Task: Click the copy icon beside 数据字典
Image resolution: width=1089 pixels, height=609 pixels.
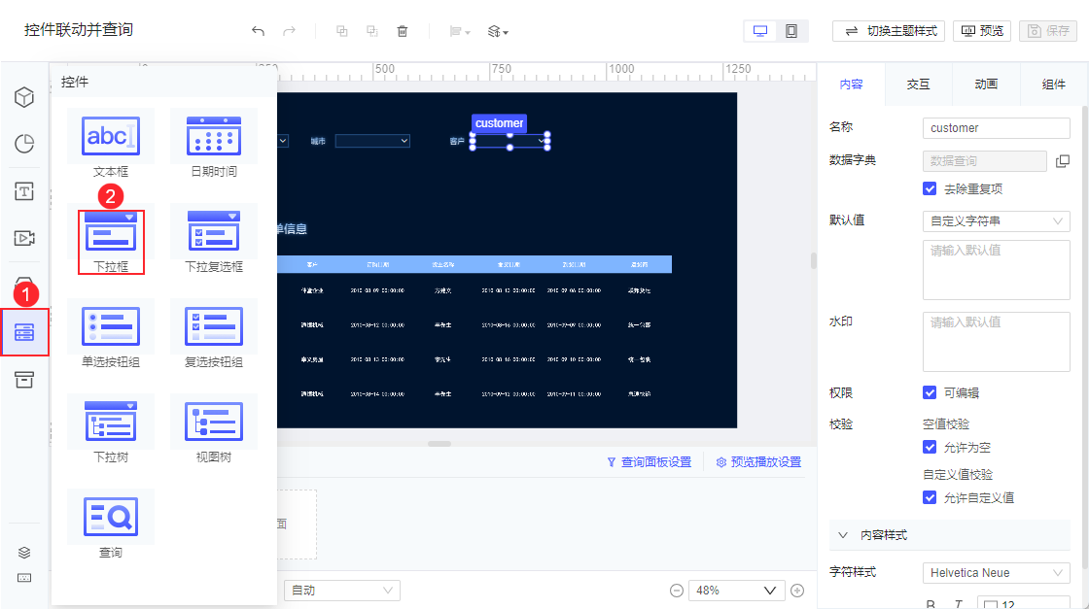Action: tap(1062, 161)
